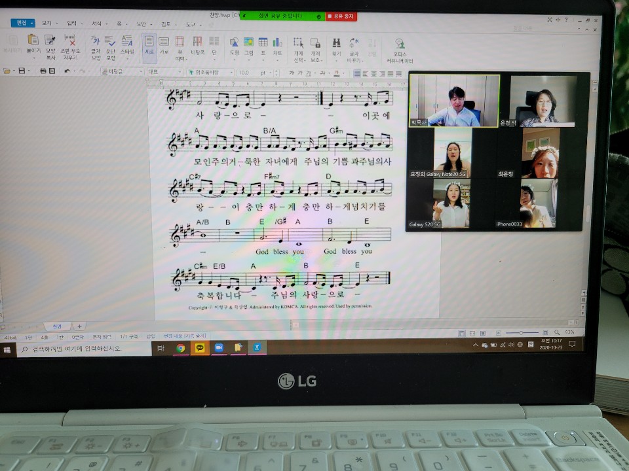Open the paragraph style 바탕글 dropdown
Image resolution: width=629 pixels, height=471 pixels.
[122, 72]
